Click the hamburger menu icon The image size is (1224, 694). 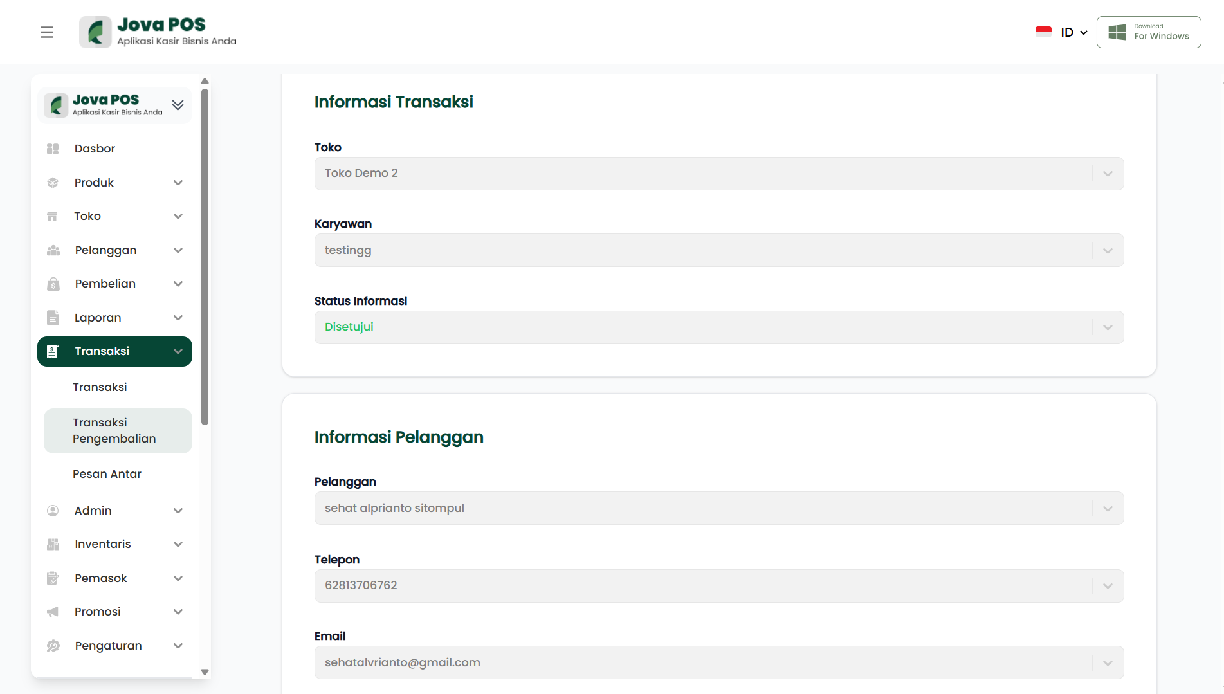click(47, 32)
